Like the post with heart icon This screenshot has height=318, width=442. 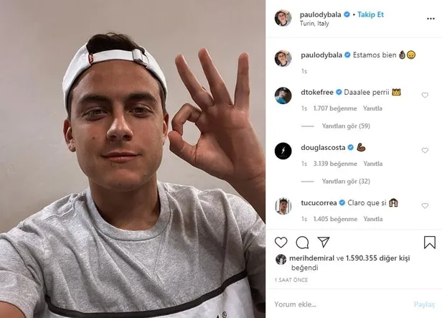281,243
